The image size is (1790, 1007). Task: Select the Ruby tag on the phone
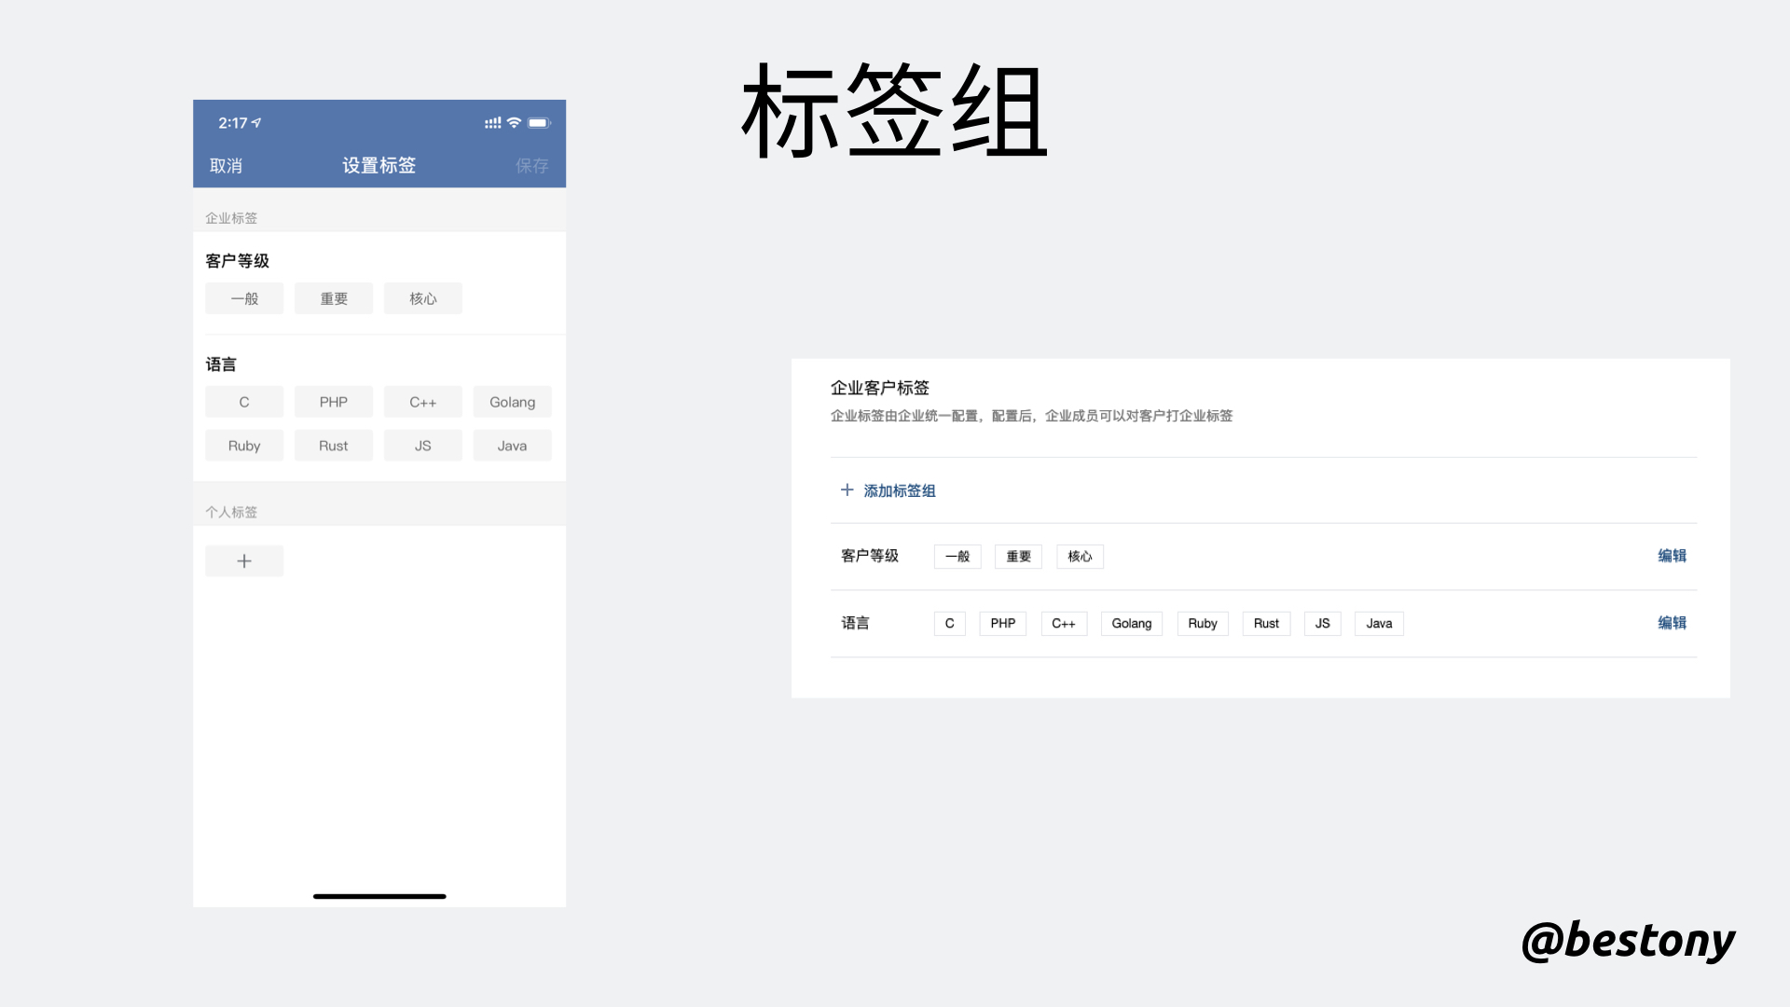[x=244, y=446]
